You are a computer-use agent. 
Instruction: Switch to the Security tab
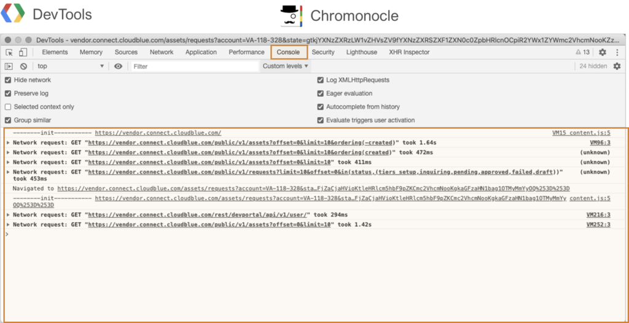(323, 52)
